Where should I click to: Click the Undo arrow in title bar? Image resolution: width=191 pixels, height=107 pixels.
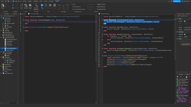pos(19,1)
